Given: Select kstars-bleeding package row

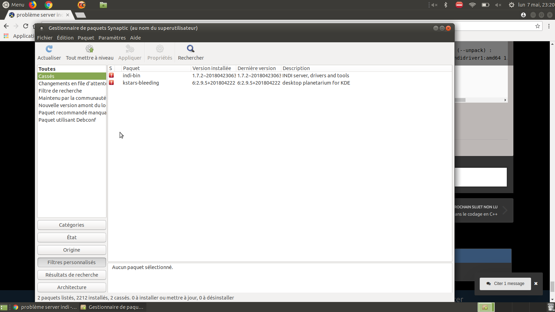Looking at the screenshot, I should 280,83.
